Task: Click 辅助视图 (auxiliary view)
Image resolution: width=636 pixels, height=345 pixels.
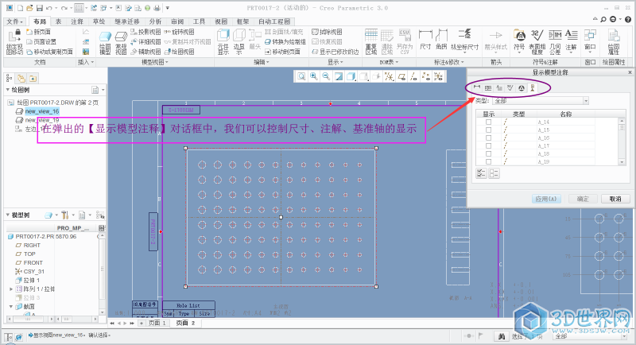Action: pyautogui.click(x=145, y=52)
